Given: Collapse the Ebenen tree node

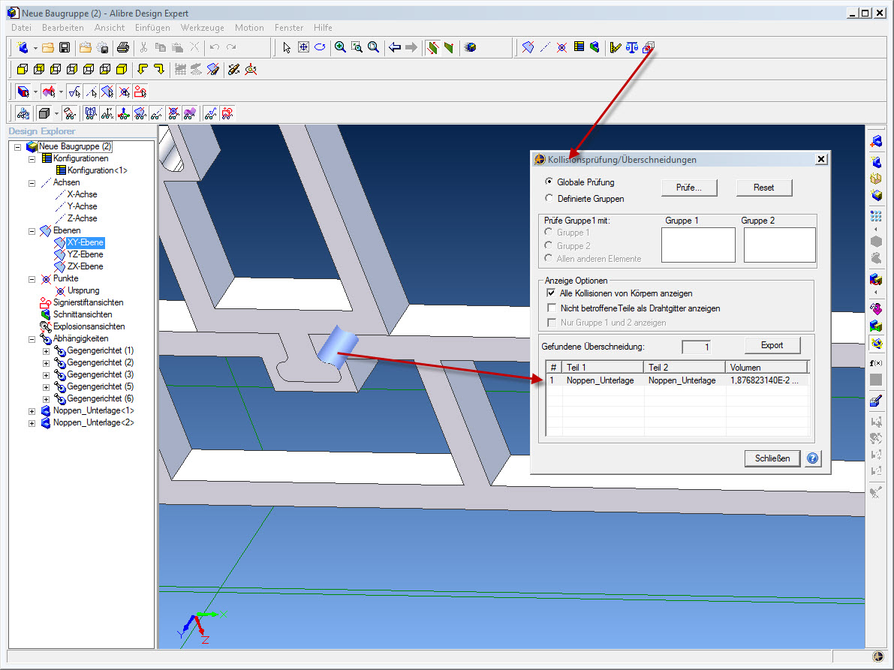Looking at the screenshot, I should coord(32,231).
